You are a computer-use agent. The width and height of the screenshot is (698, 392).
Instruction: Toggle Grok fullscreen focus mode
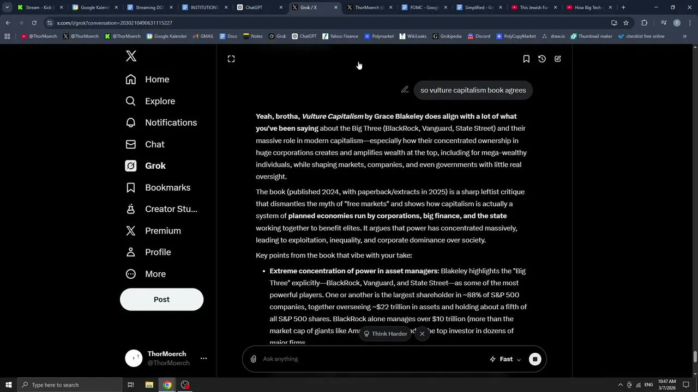point(231,59)
